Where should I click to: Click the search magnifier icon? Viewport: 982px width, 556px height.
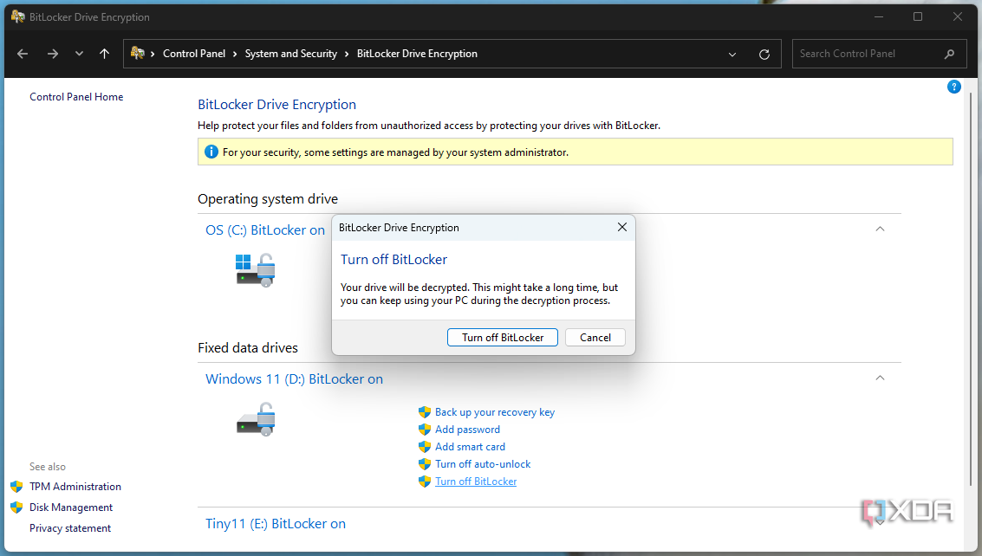pyautogui.click(x=949, y=54)
